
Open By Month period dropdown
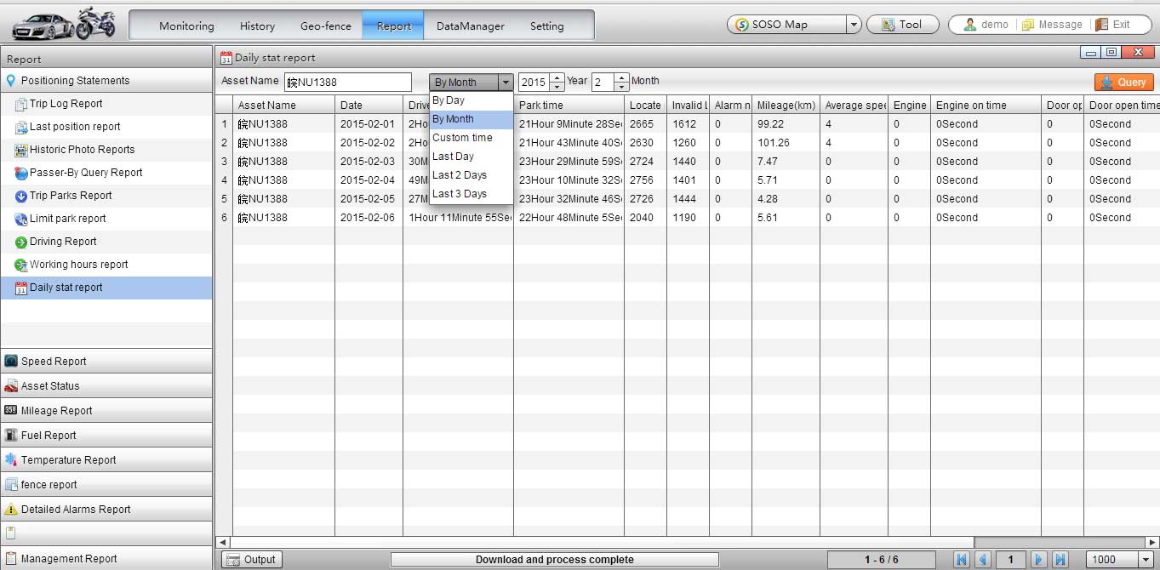pos(471,82)
